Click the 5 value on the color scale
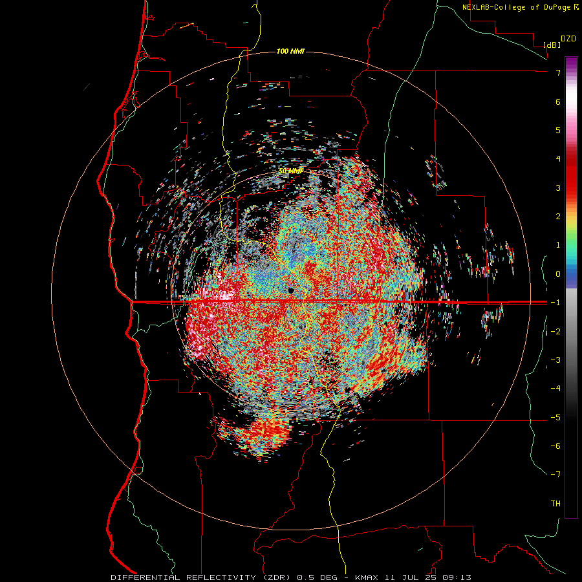Image resolution: width=582 pixels, height=582 pixels. (558, 130)
